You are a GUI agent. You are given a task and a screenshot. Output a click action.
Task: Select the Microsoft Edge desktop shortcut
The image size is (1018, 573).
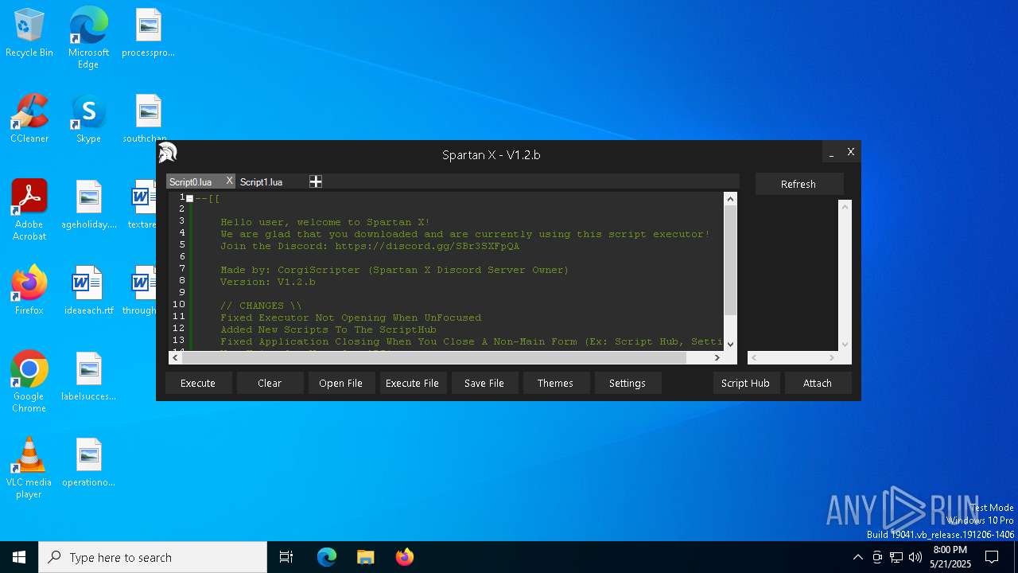(x=88, y=37)
